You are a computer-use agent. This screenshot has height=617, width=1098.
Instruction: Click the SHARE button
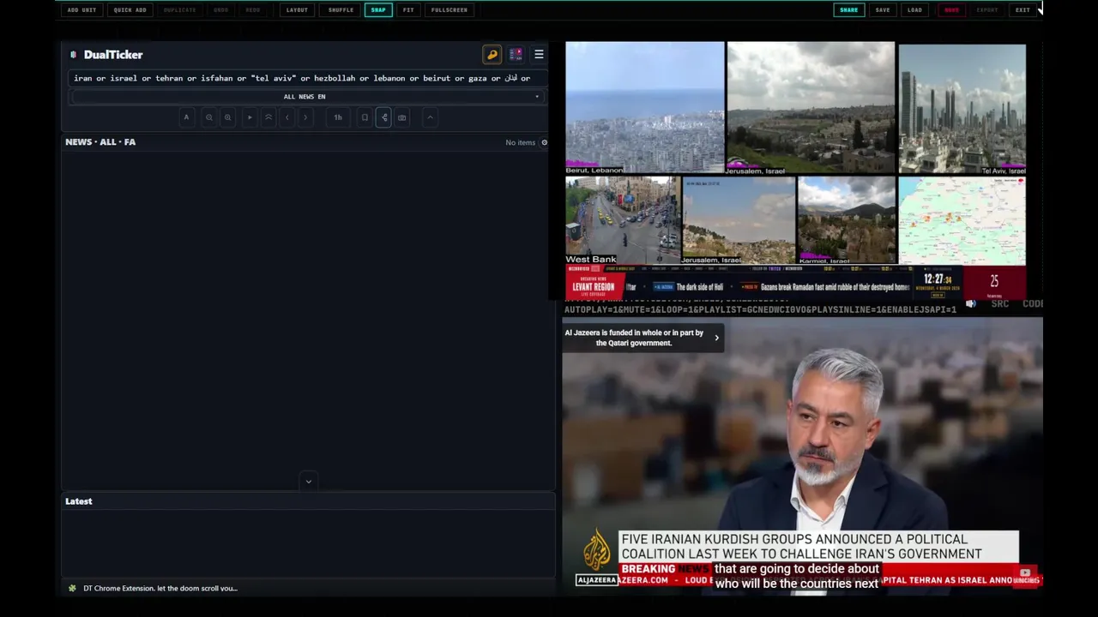coord(848,9)
